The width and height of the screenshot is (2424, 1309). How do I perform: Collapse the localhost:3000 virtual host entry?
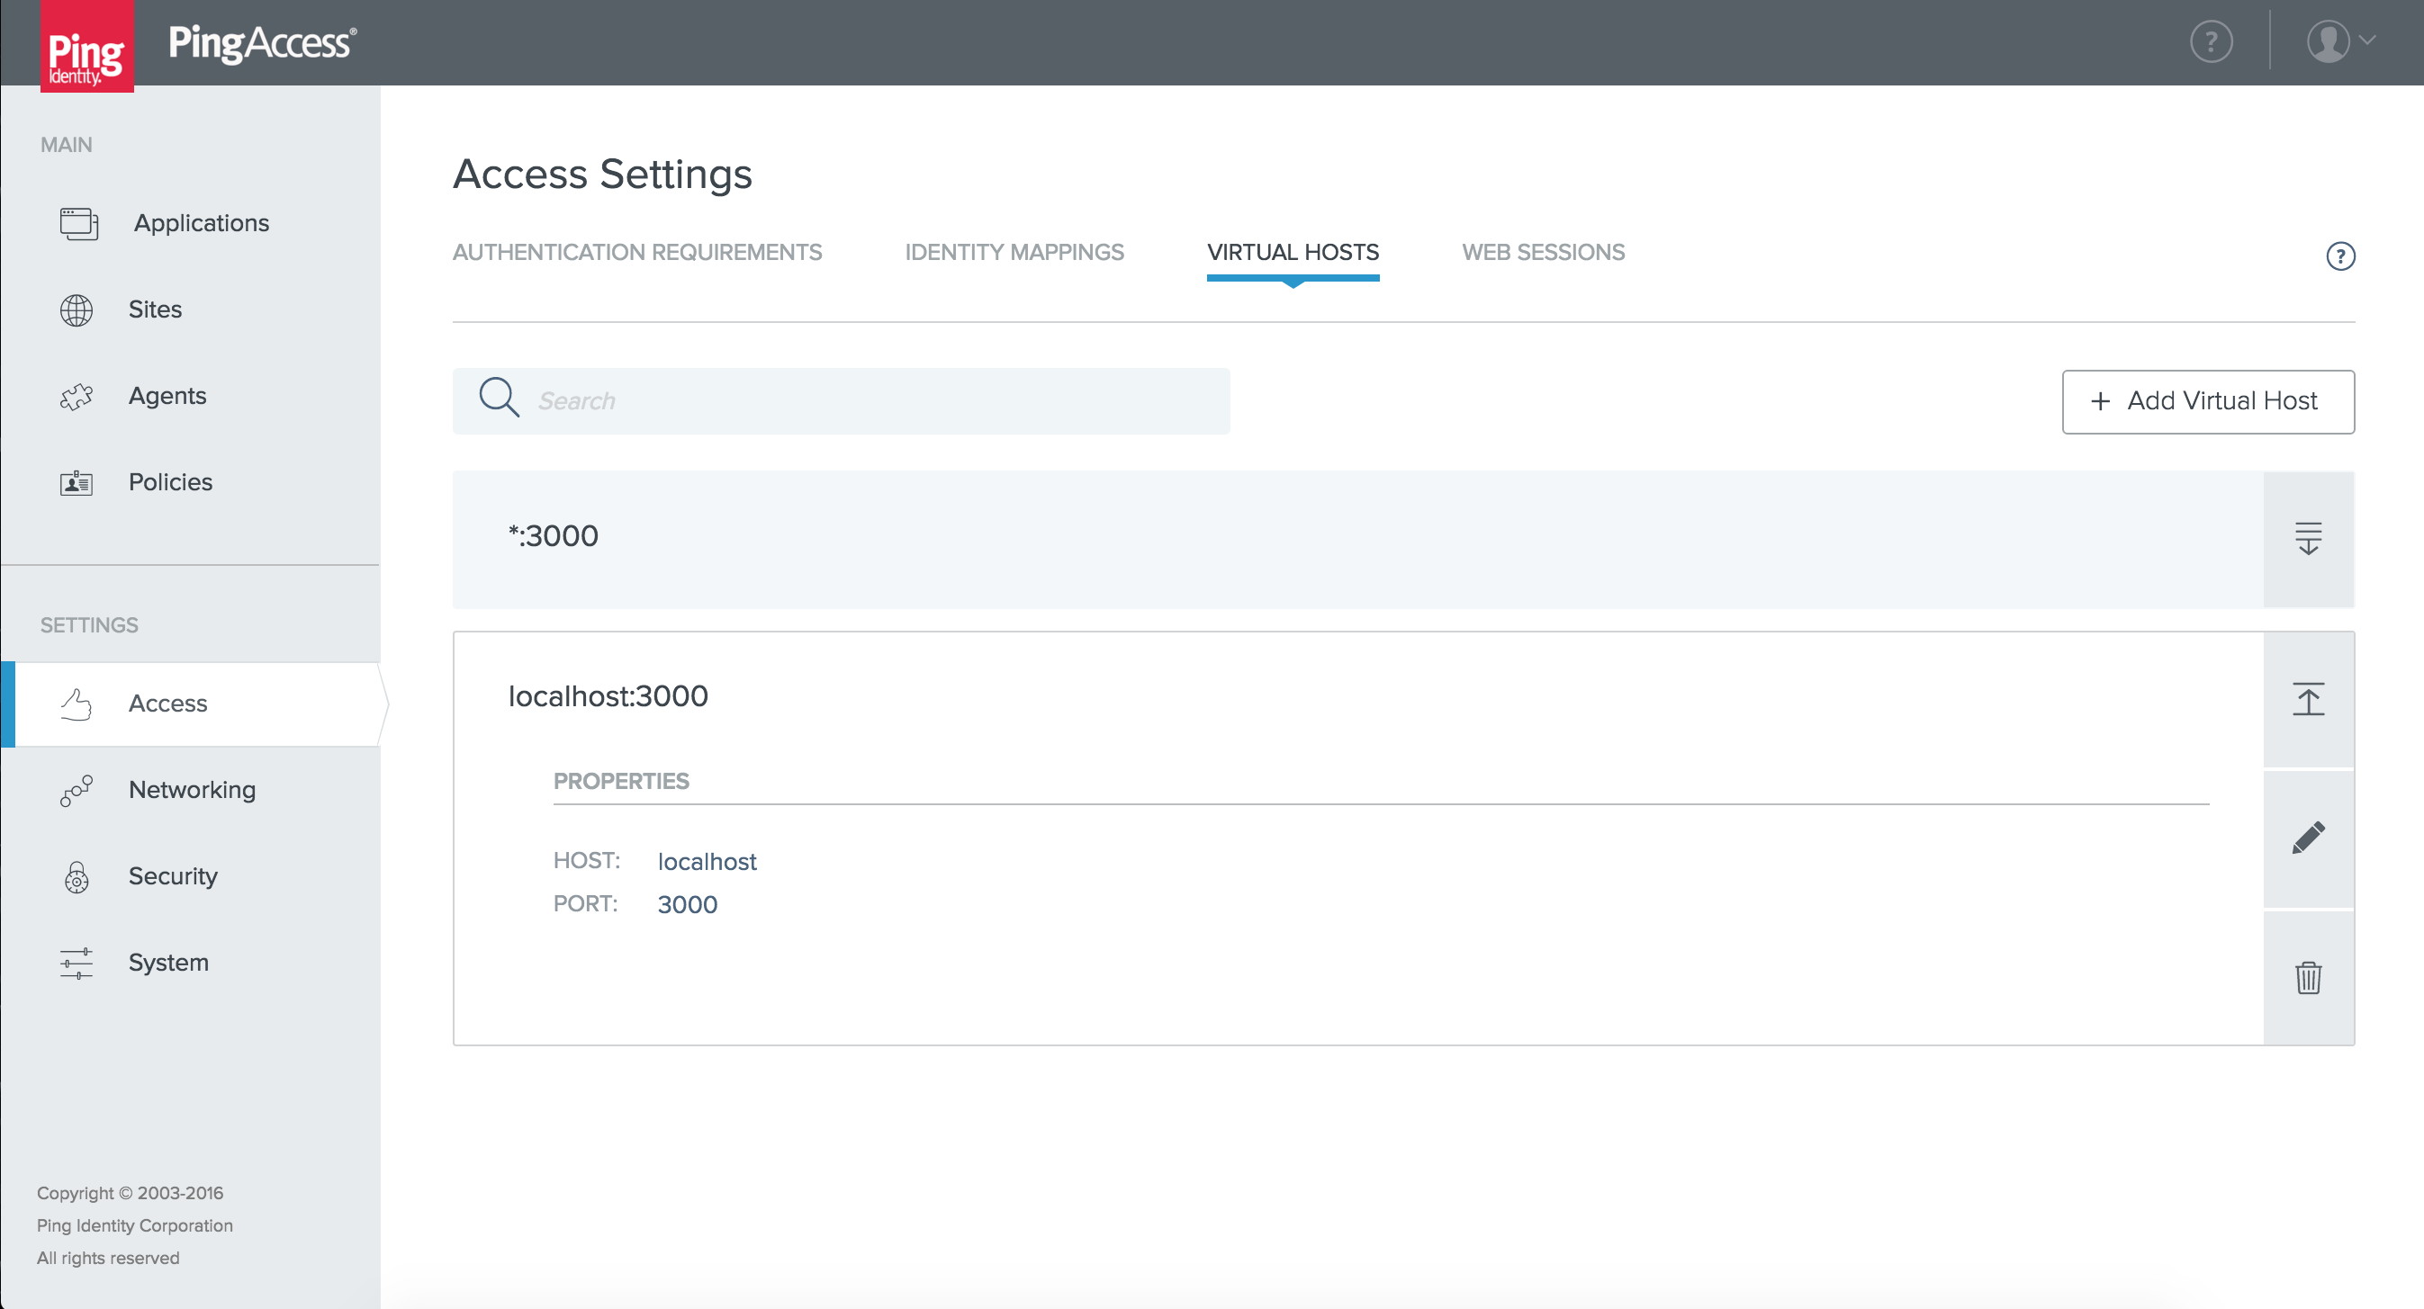[2307, 699]
